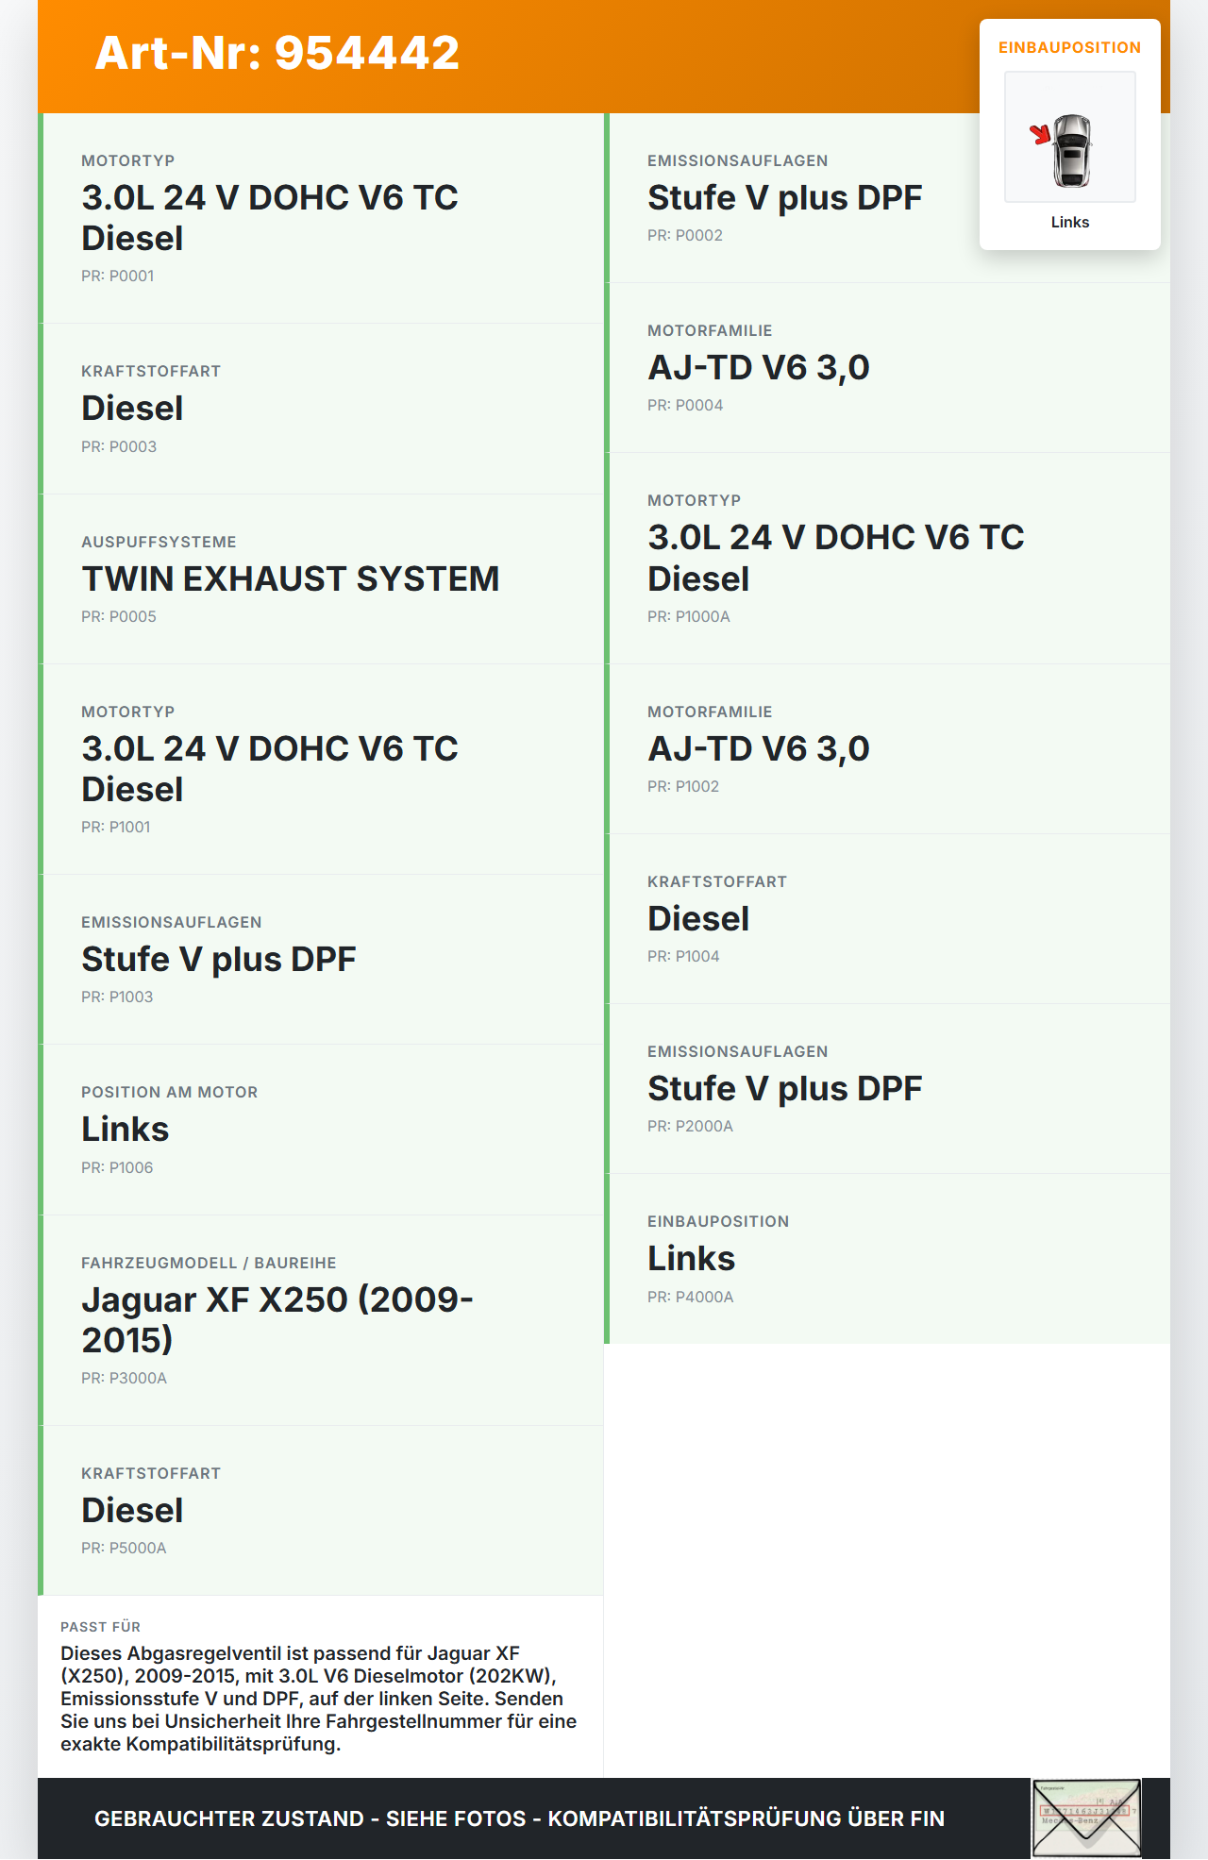Click the POSITION AM MOTOR label
The image size is (1208, 1860).
pyautogui.click(x=169, y=1093)
